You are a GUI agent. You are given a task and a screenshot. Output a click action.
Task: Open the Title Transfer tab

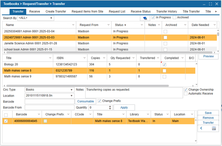click(191, 12)
